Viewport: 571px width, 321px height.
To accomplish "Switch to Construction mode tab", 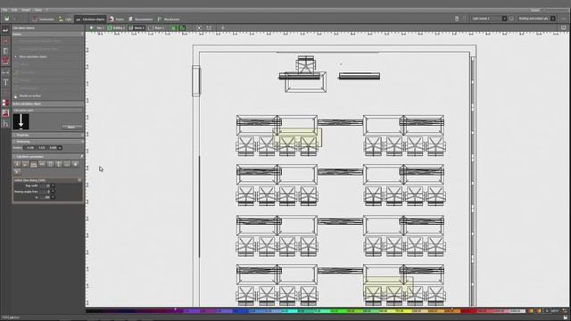I will pos(44,19).
